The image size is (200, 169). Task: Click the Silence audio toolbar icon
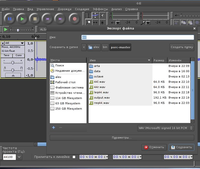197,22
